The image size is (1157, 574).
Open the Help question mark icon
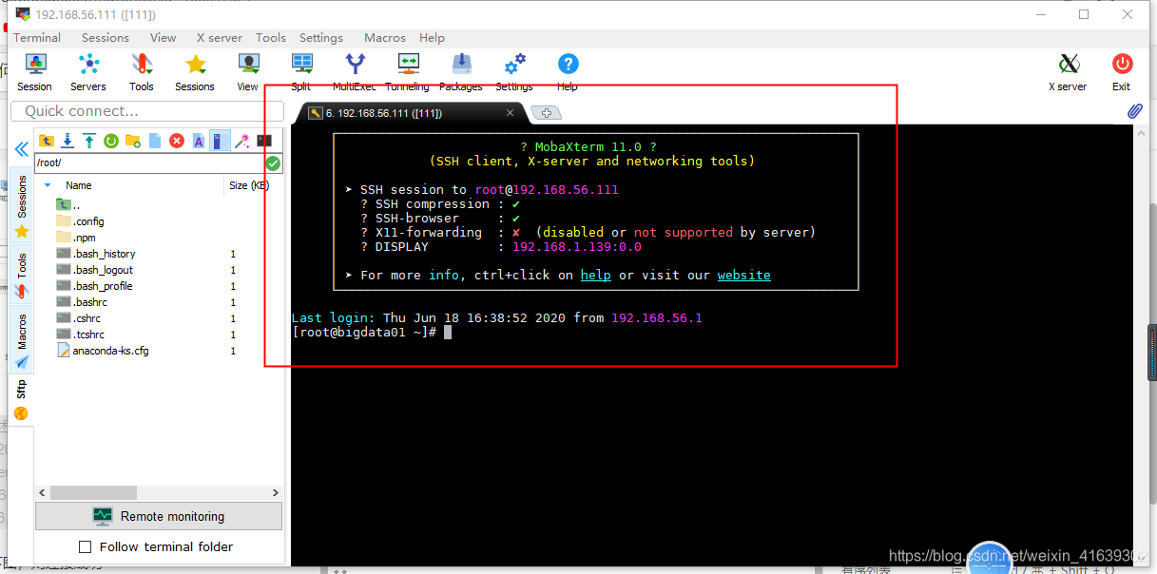[x=568, y=72]
